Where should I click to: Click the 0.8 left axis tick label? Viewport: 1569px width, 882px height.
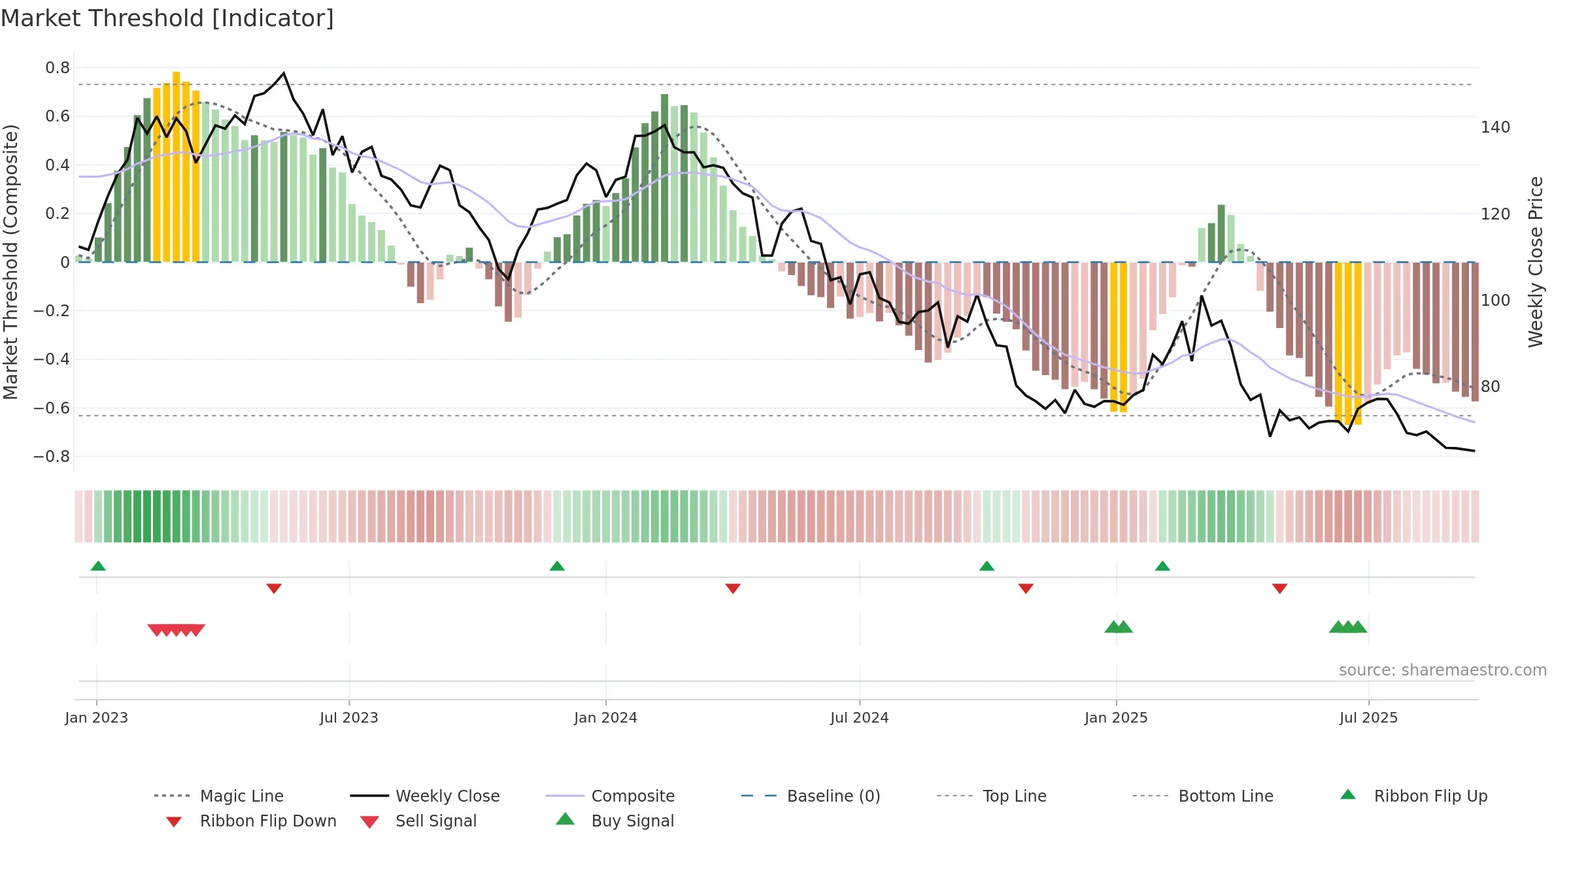click(58, 68)
